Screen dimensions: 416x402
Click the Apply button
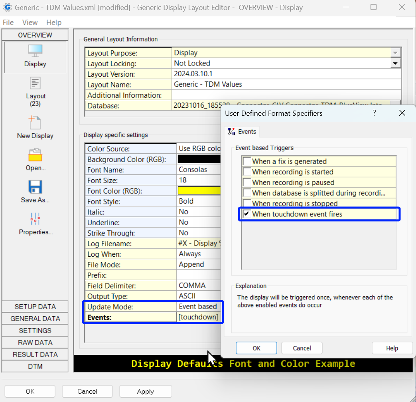146,391
